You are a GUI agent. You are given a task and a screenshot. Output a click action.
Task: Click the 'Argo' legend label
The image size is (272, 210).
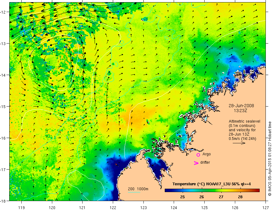click(x=206, y=154)
